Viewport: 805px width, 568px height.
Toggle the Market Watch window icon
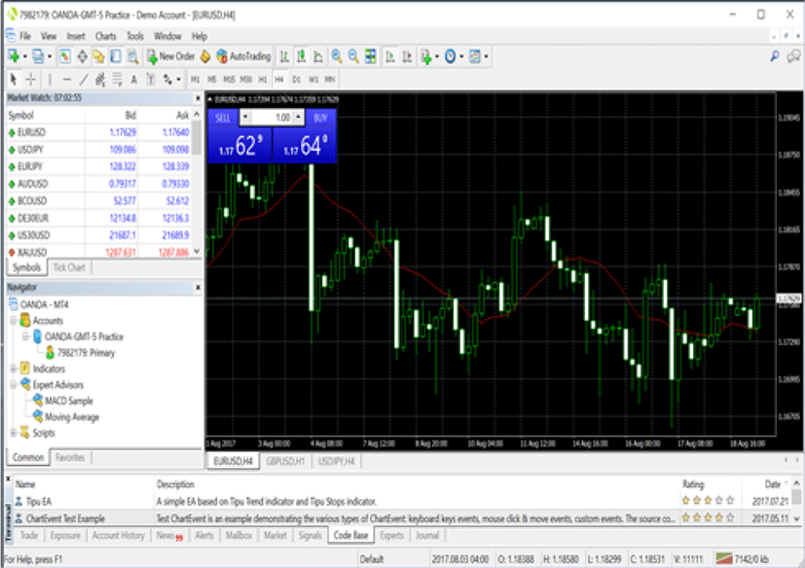click(x=65, y=56)
